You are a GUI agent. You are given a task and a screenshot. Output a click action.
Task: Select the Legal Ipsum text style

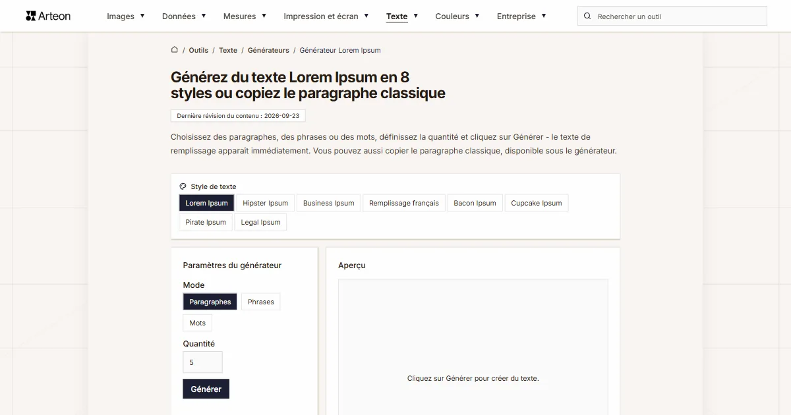(261, 222)
